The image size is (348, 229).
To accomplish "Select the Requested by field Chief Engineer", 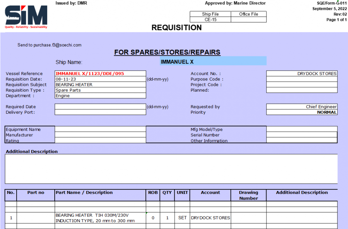I will pos(302,107).
